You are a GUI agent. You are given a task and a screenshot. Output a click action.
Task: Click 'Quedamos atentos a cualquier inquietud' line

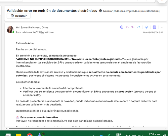click(x=47, y=111)
